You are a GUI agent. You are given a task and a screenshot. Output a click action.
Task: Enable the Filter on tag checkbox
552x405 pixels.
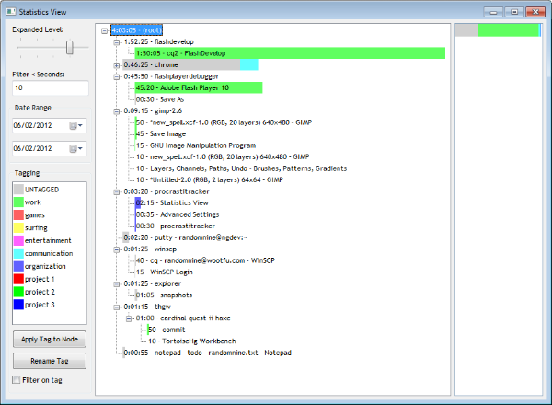(x=17, y=379)
